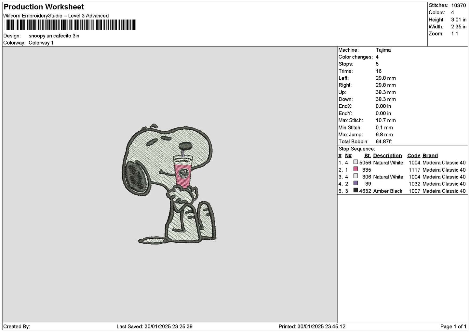Select the 'Last Saved: 30/01/2025 23.25.39' text
The width and height of the screenshot is (470, 332).
[154, 326]
